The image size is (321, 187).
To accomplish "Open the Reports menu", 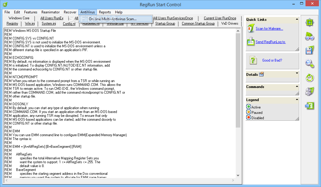I will pos(105,12).
